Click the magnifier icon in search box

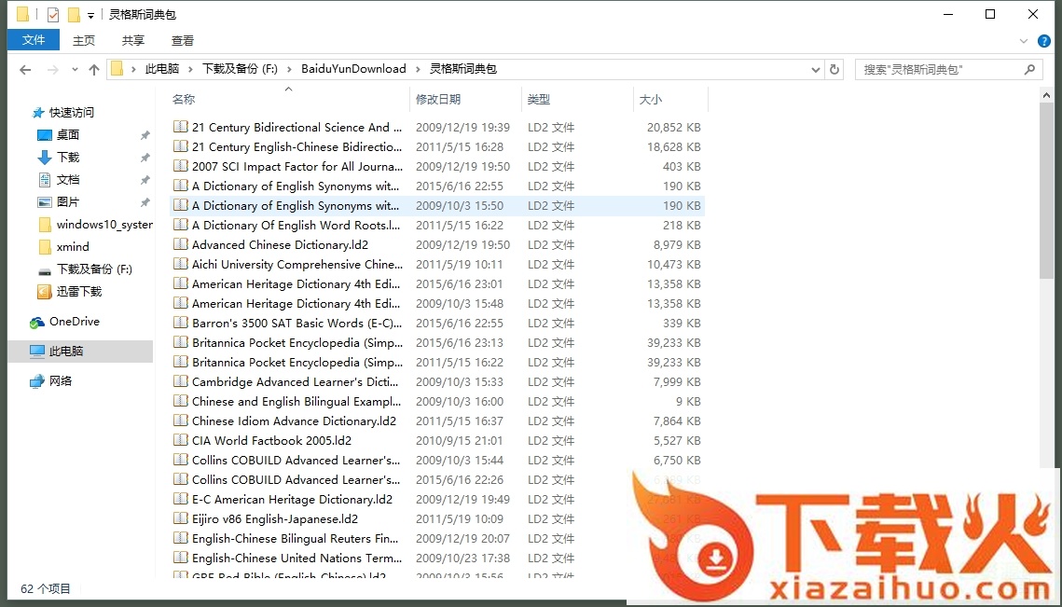1029,69
